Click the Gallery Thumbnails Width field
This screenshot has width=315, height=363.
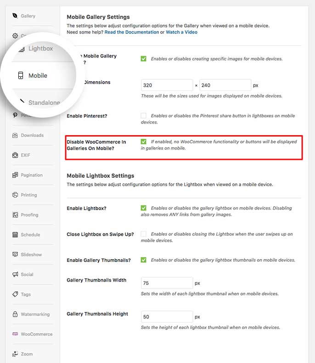pos(167,283)
